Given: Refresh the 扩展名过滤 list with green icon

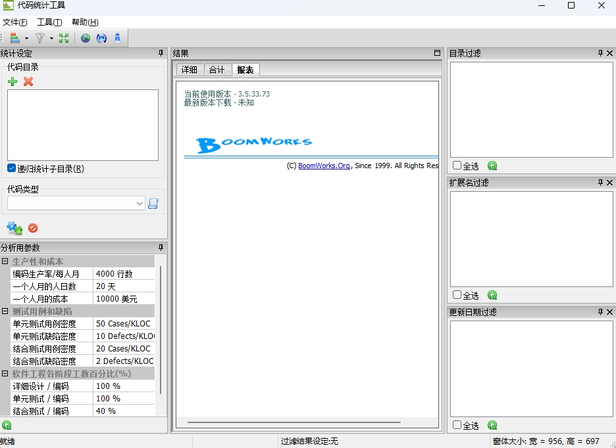Looking at the screenshot, I should click(492, 295).
